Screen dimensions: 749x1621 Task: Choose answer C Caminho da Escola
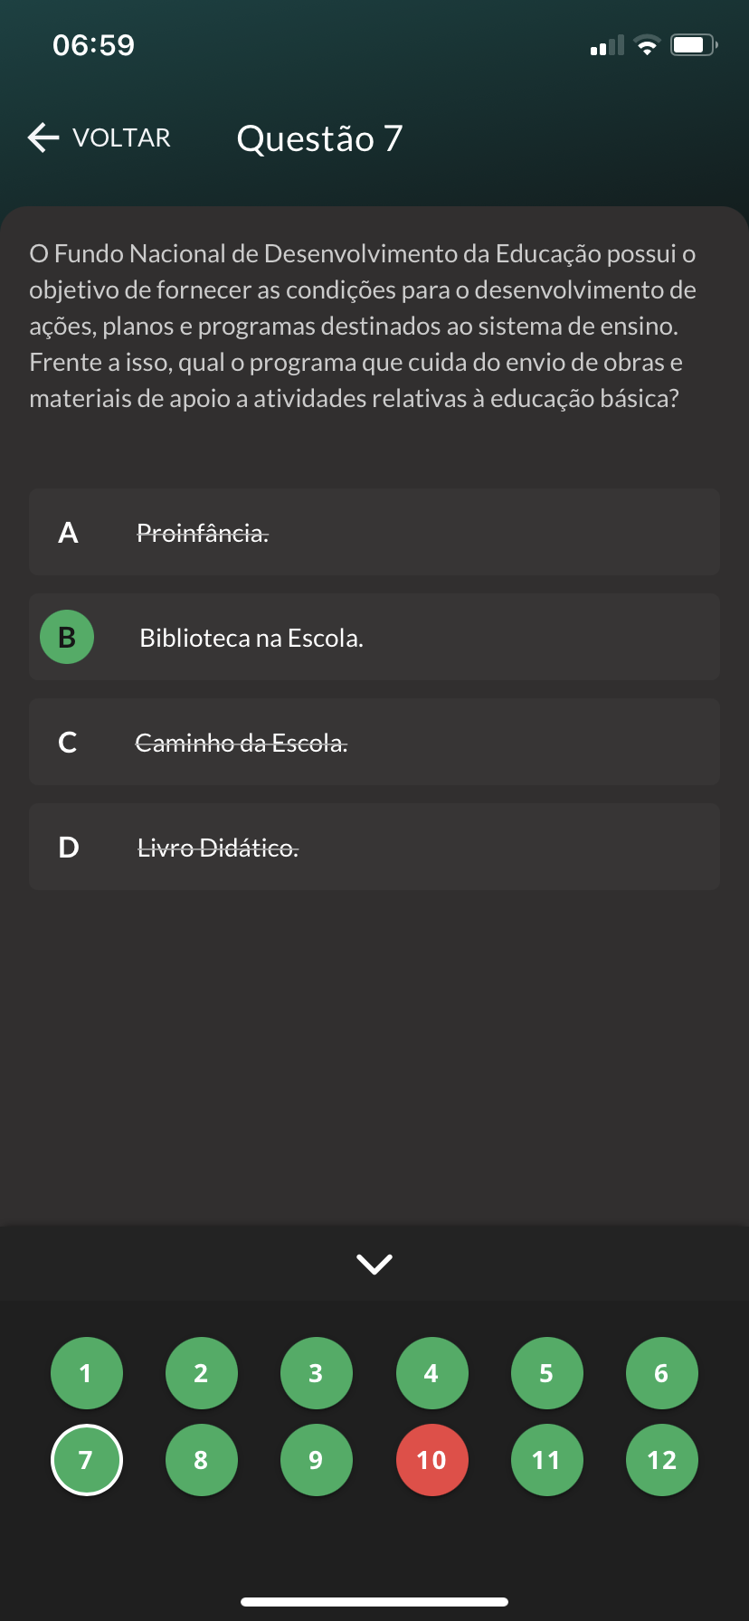coord(374,743)
